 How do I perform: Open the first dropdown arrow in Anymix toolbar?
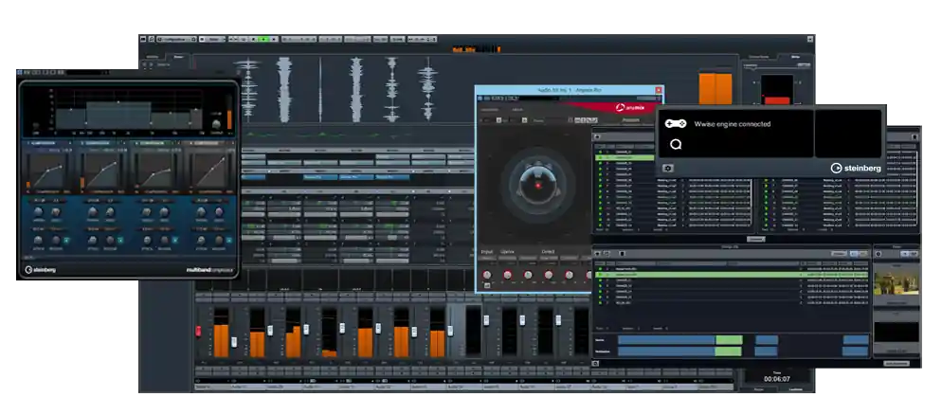click(498, 120)
